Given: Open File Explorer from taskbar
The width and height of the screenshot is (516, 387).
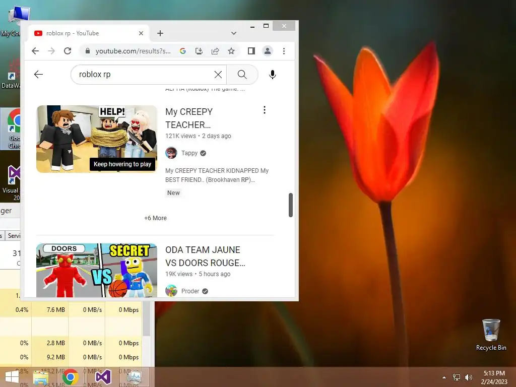Looking at the screenshot, I should 40,377.
